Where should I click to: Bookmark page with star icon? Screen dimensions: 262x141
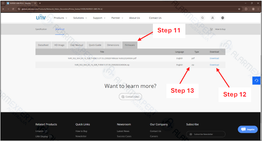pyautogui.click(x=239, y=9)
